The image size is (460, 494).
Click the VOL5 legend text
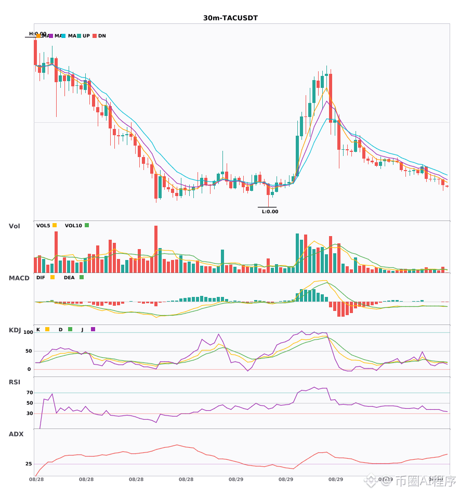point(43,226)
